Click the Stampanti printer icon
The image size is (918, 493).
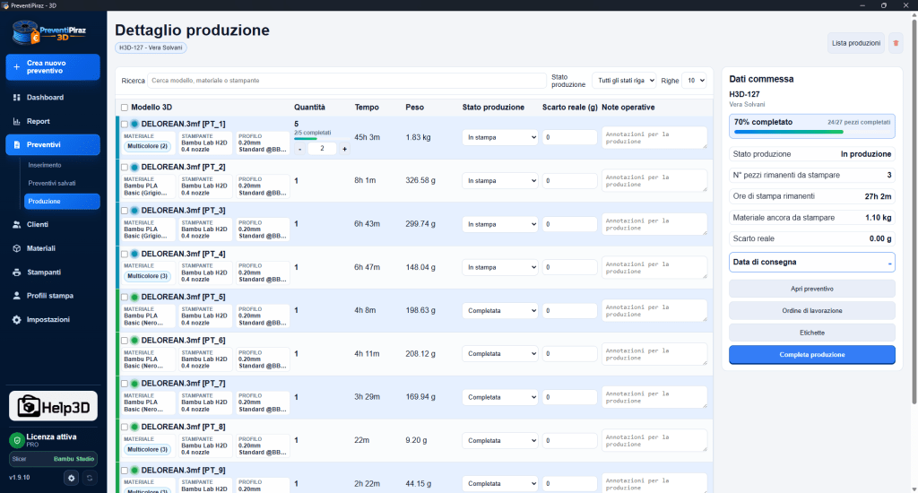coord(16,272)
